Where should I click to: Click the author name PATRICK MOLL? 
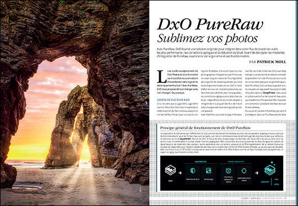point(272,62)
